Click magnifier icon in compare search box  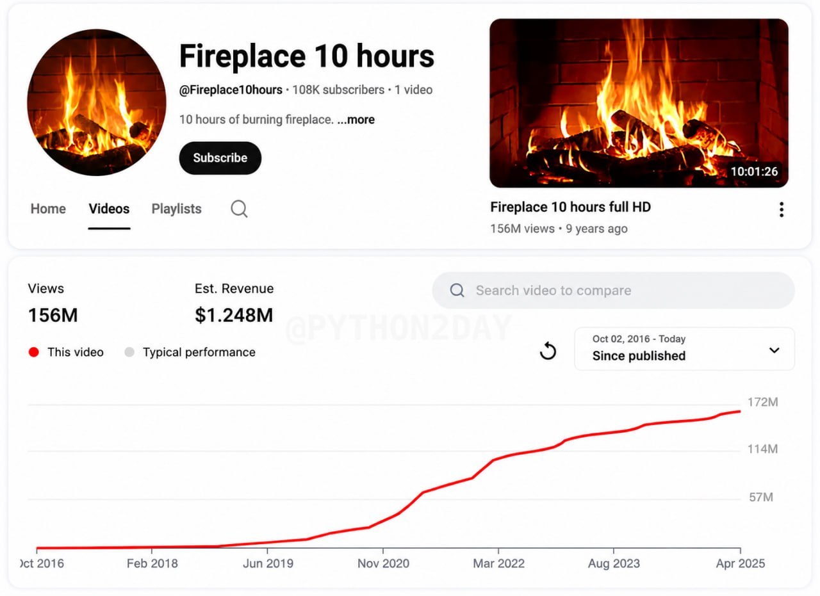click(x=457, y=291)
